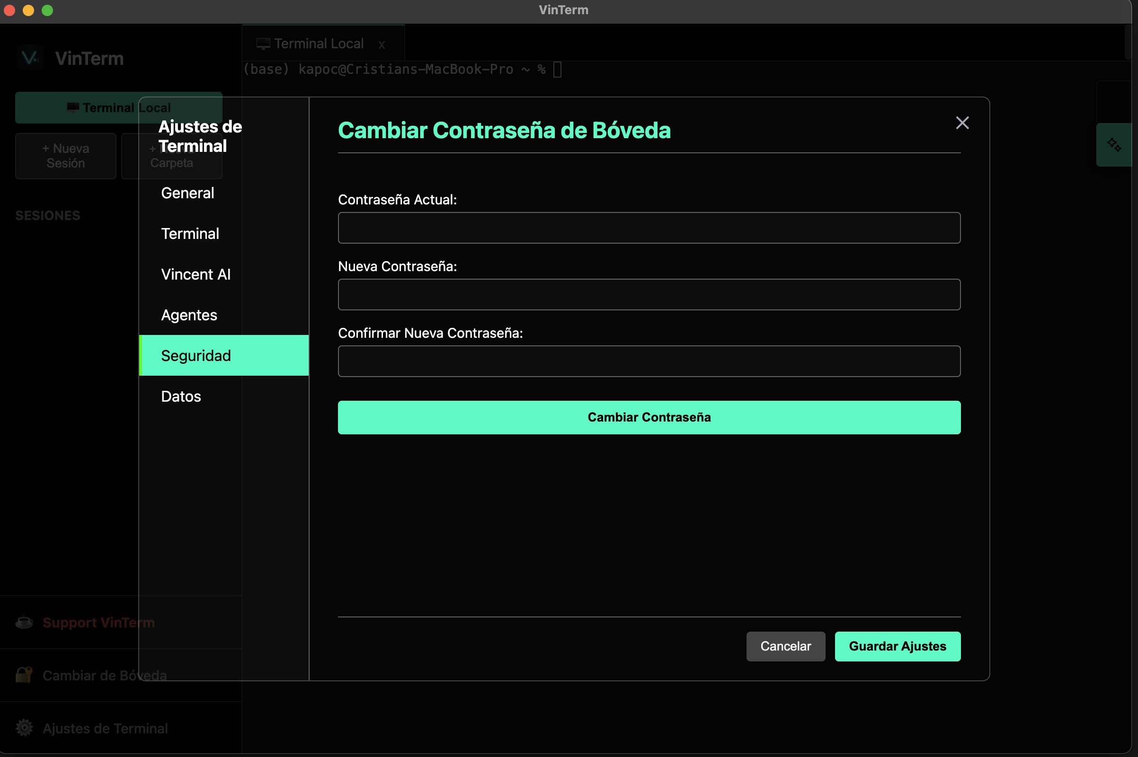Open the Terminal settings section

coord(224,234)
